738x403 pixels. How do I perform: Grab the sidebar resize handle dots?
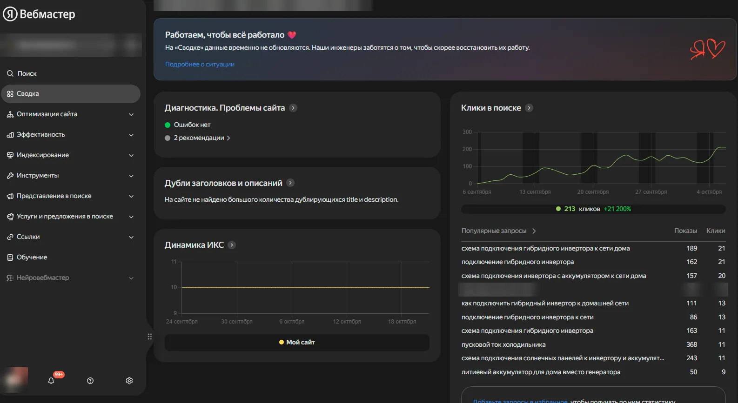pos(150,337)
